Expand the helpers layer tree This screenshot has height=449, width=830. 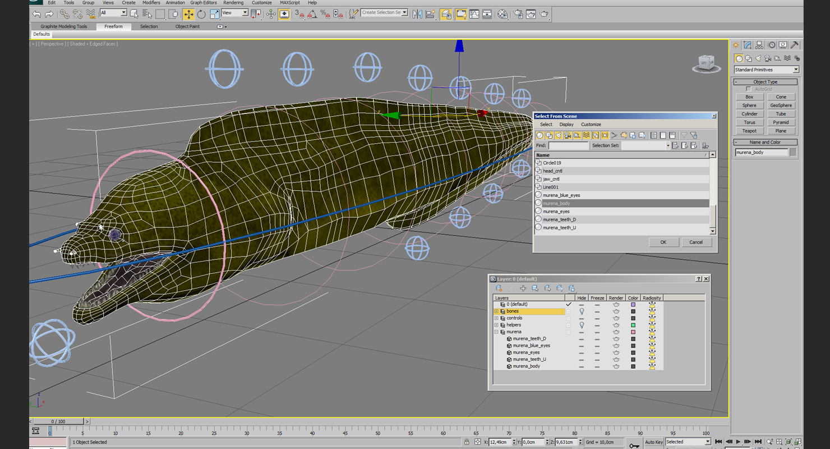496,325
